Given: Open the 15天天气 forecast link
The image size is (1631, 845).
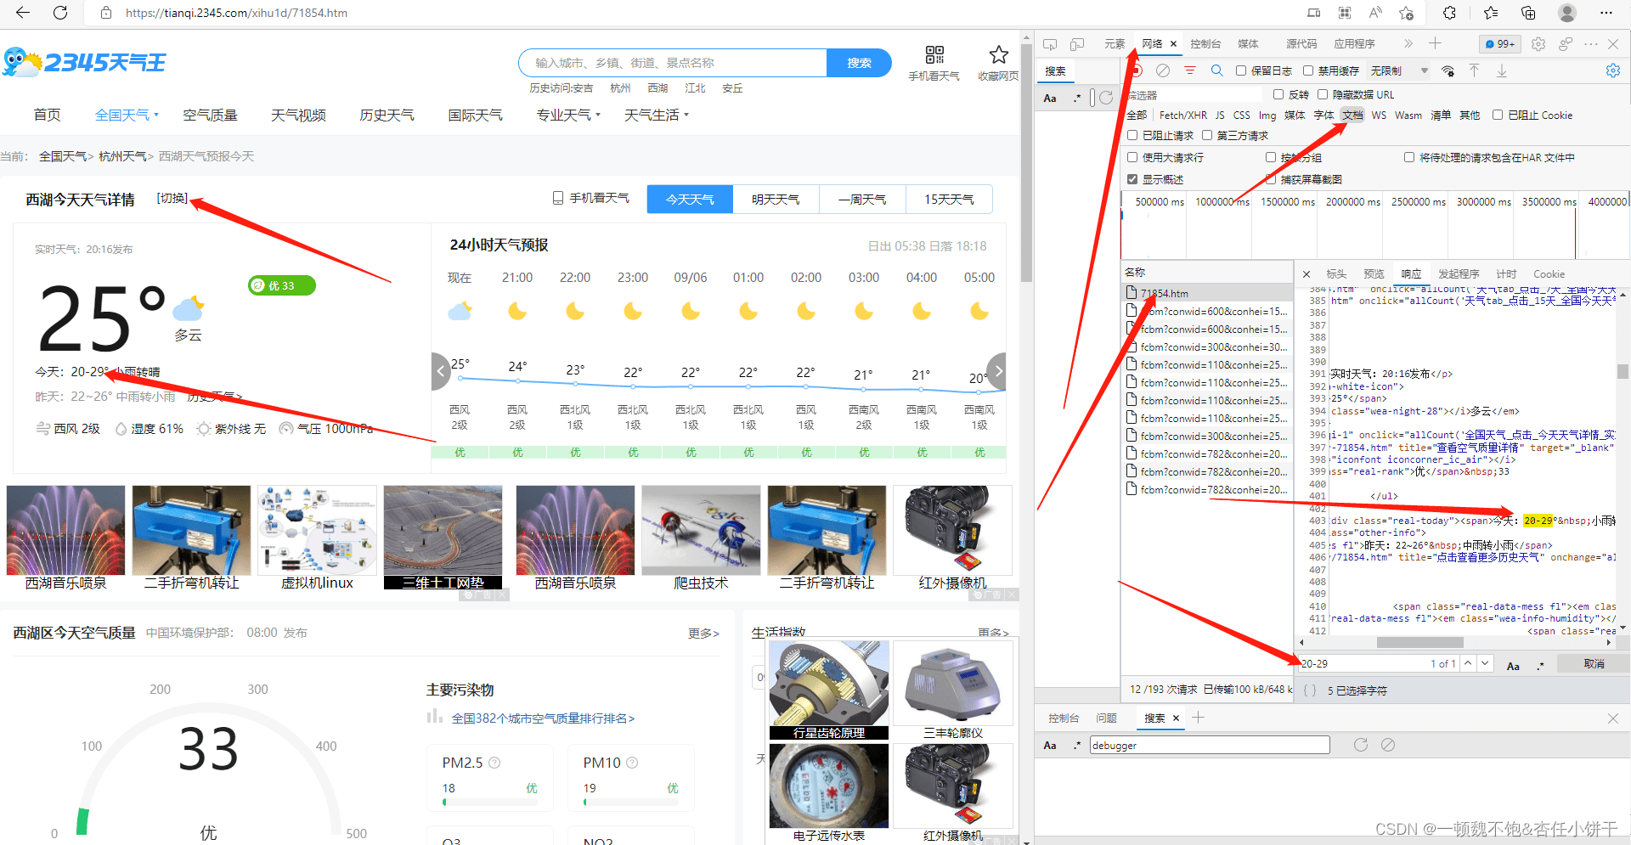Looking at the screenshot, I should 949,199.
